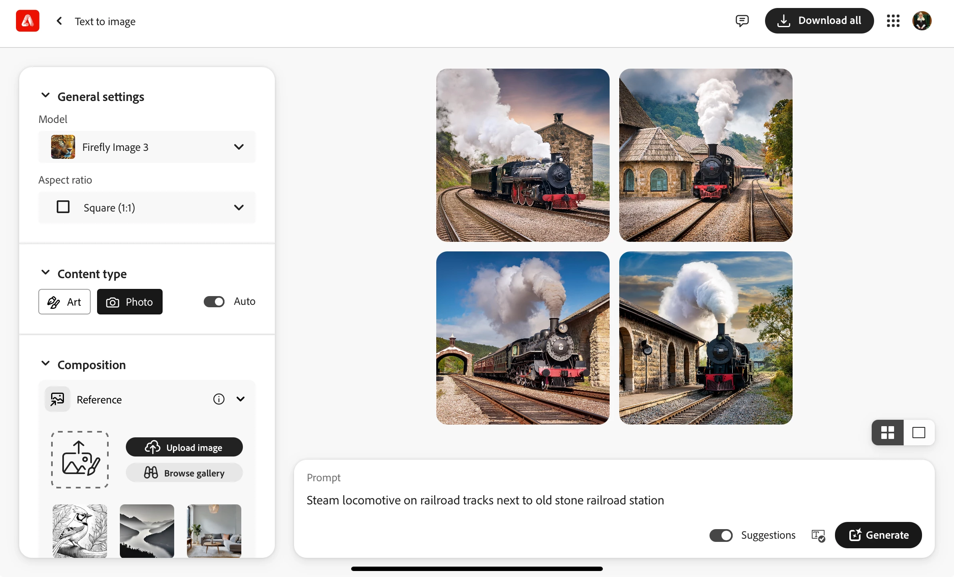
Task: Click the Download all button
Action: [x=819, y=21]
